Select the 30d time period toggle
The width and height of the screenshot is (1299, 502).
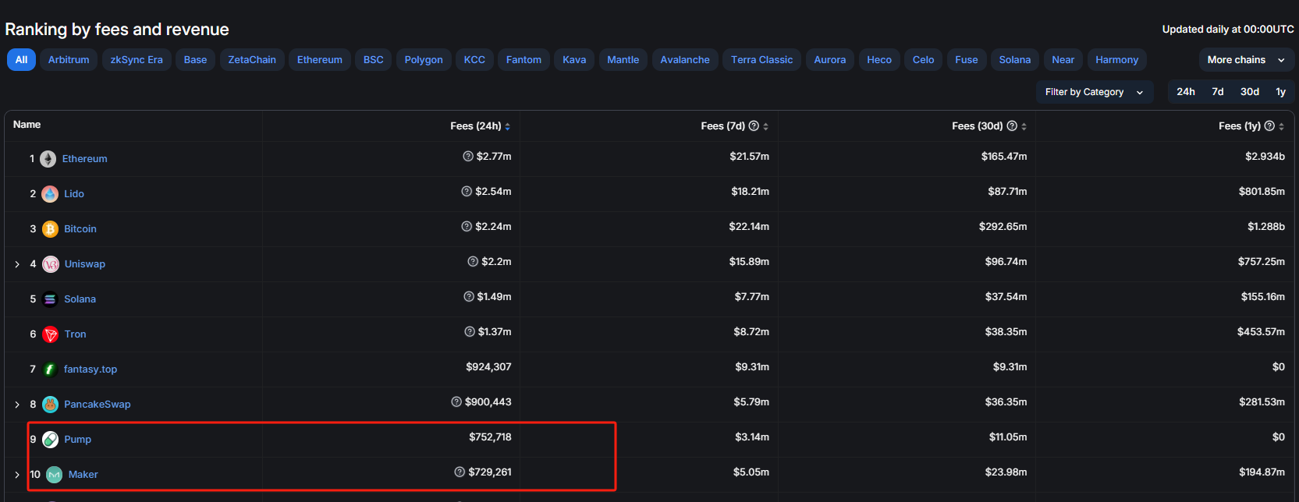[1250, 92]
